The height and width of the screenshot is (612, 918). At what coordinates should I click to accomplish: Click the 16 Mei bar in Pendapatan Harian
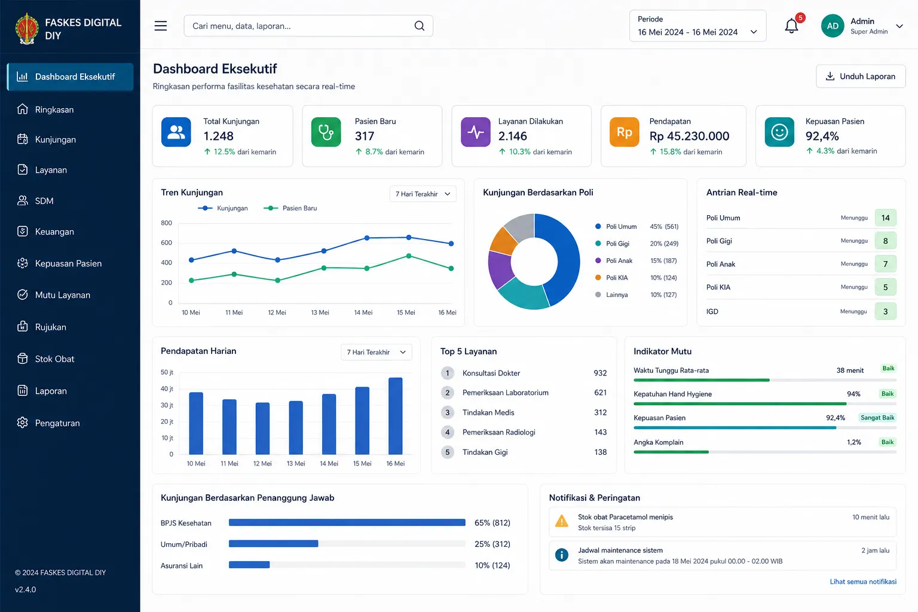point(395,416)
